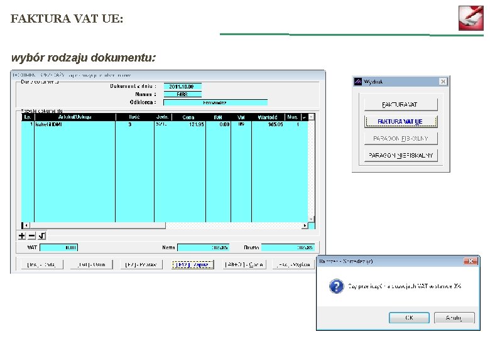Open the column dropdown arrow after Mag. header
The width and height of the screenshot is (490, 339).
pyautogui.click(x=304, y=117)
